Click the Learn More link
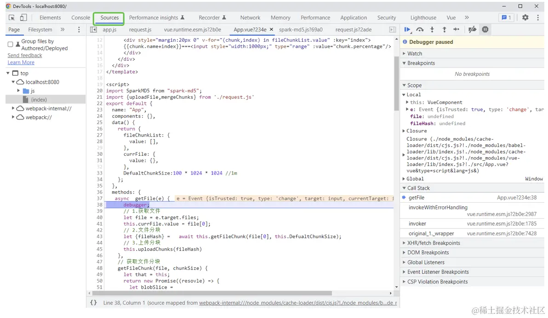 (x=21, y=62)
